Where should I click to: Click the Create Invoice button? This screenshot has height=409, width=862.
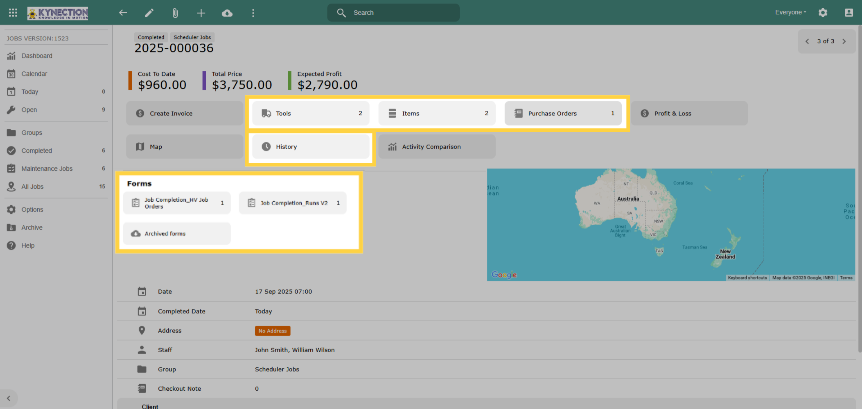[184, 113]
